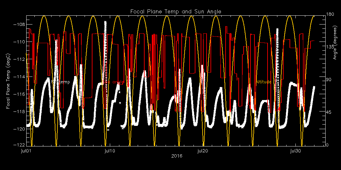Click the '2016' year label below axis
The image size is (341, 170).
(x=177, y=156)
